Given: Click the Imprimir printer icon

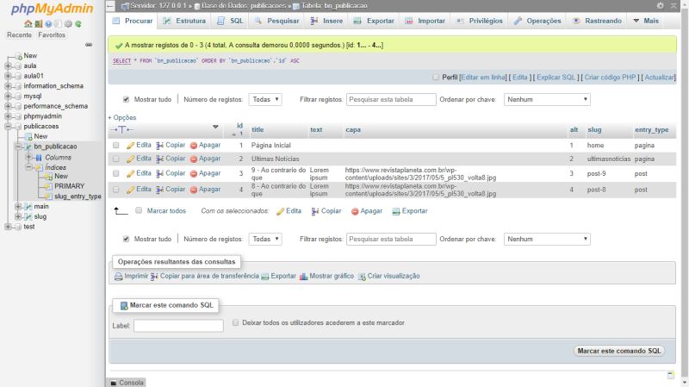Looking at the screenshot, I should tap(118, 276).
